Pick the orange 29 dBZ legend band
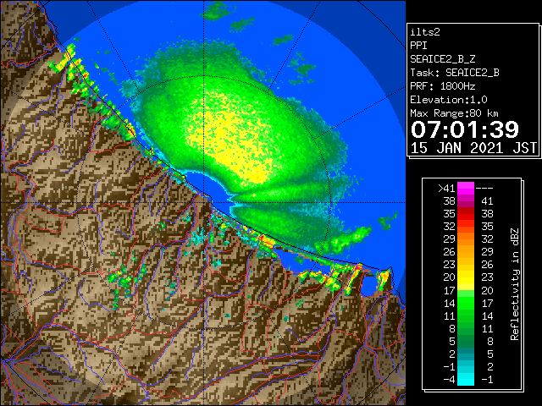 (x=466, y=239)
